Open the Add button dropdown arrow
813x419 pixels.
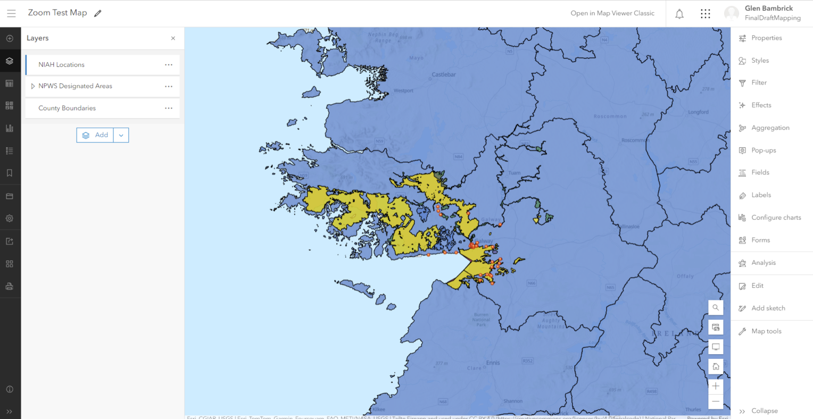pos(121,135)
